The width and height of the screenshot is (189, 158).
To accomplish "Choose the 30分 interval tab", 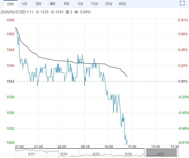I will click(108, 4).
